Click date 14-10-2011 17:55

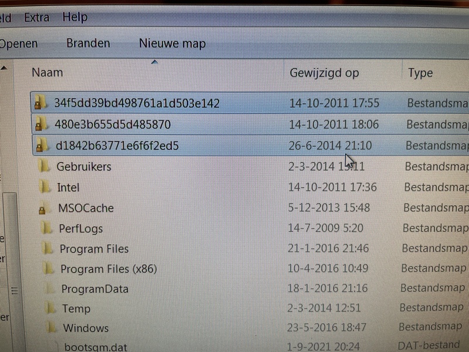click(x=334, y=103)
